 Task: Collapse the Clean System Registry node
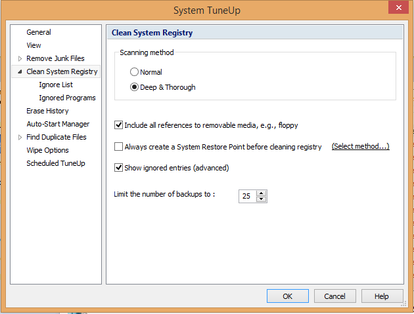pyautogui.click(x=20, y=71)
